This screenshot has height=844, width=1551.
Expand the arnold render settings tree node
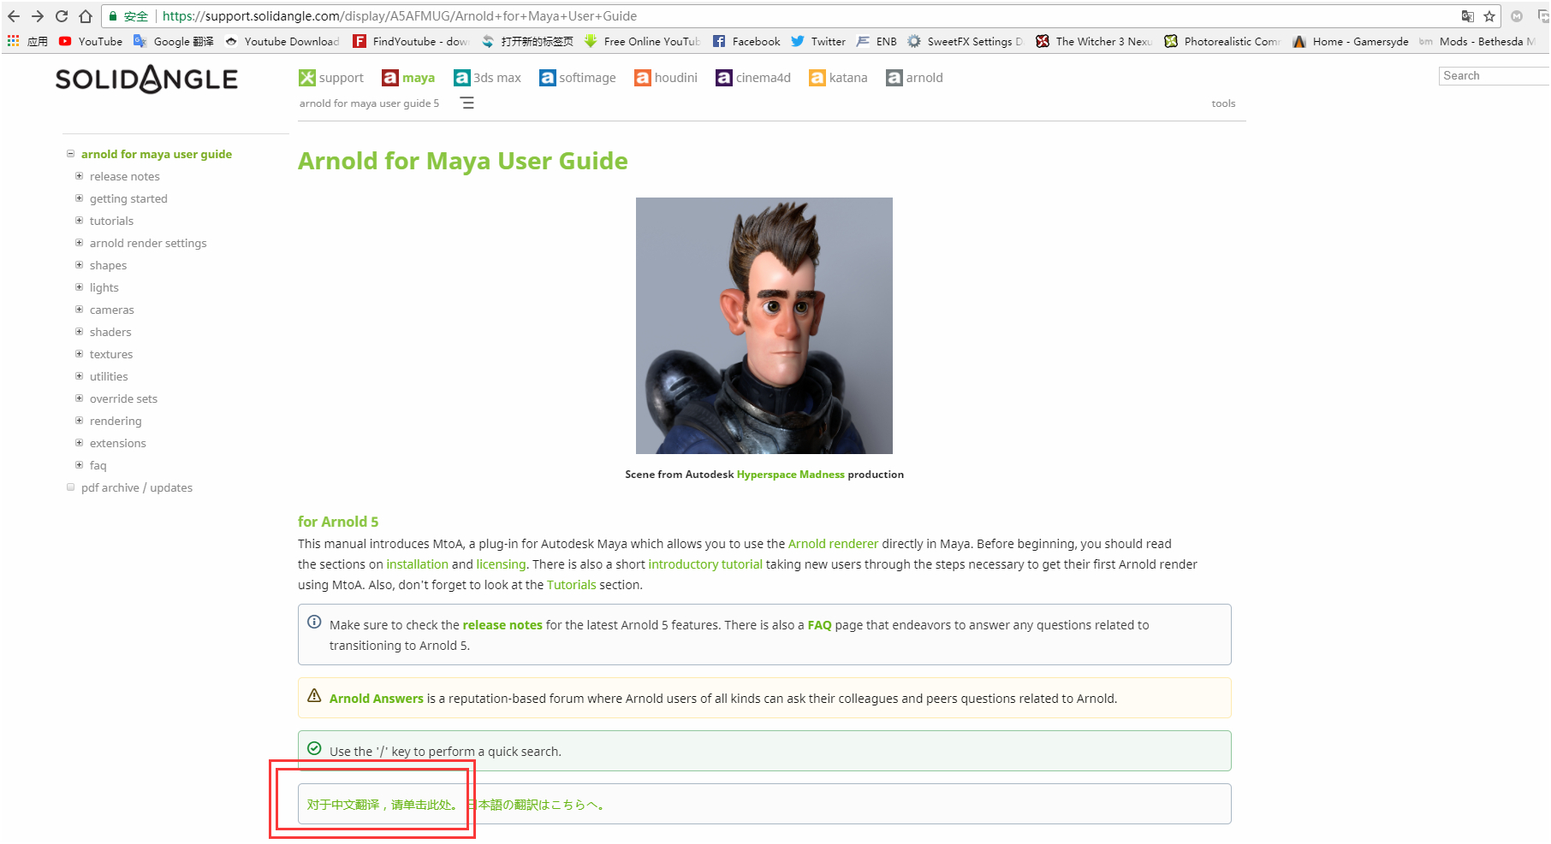point(79,243)
